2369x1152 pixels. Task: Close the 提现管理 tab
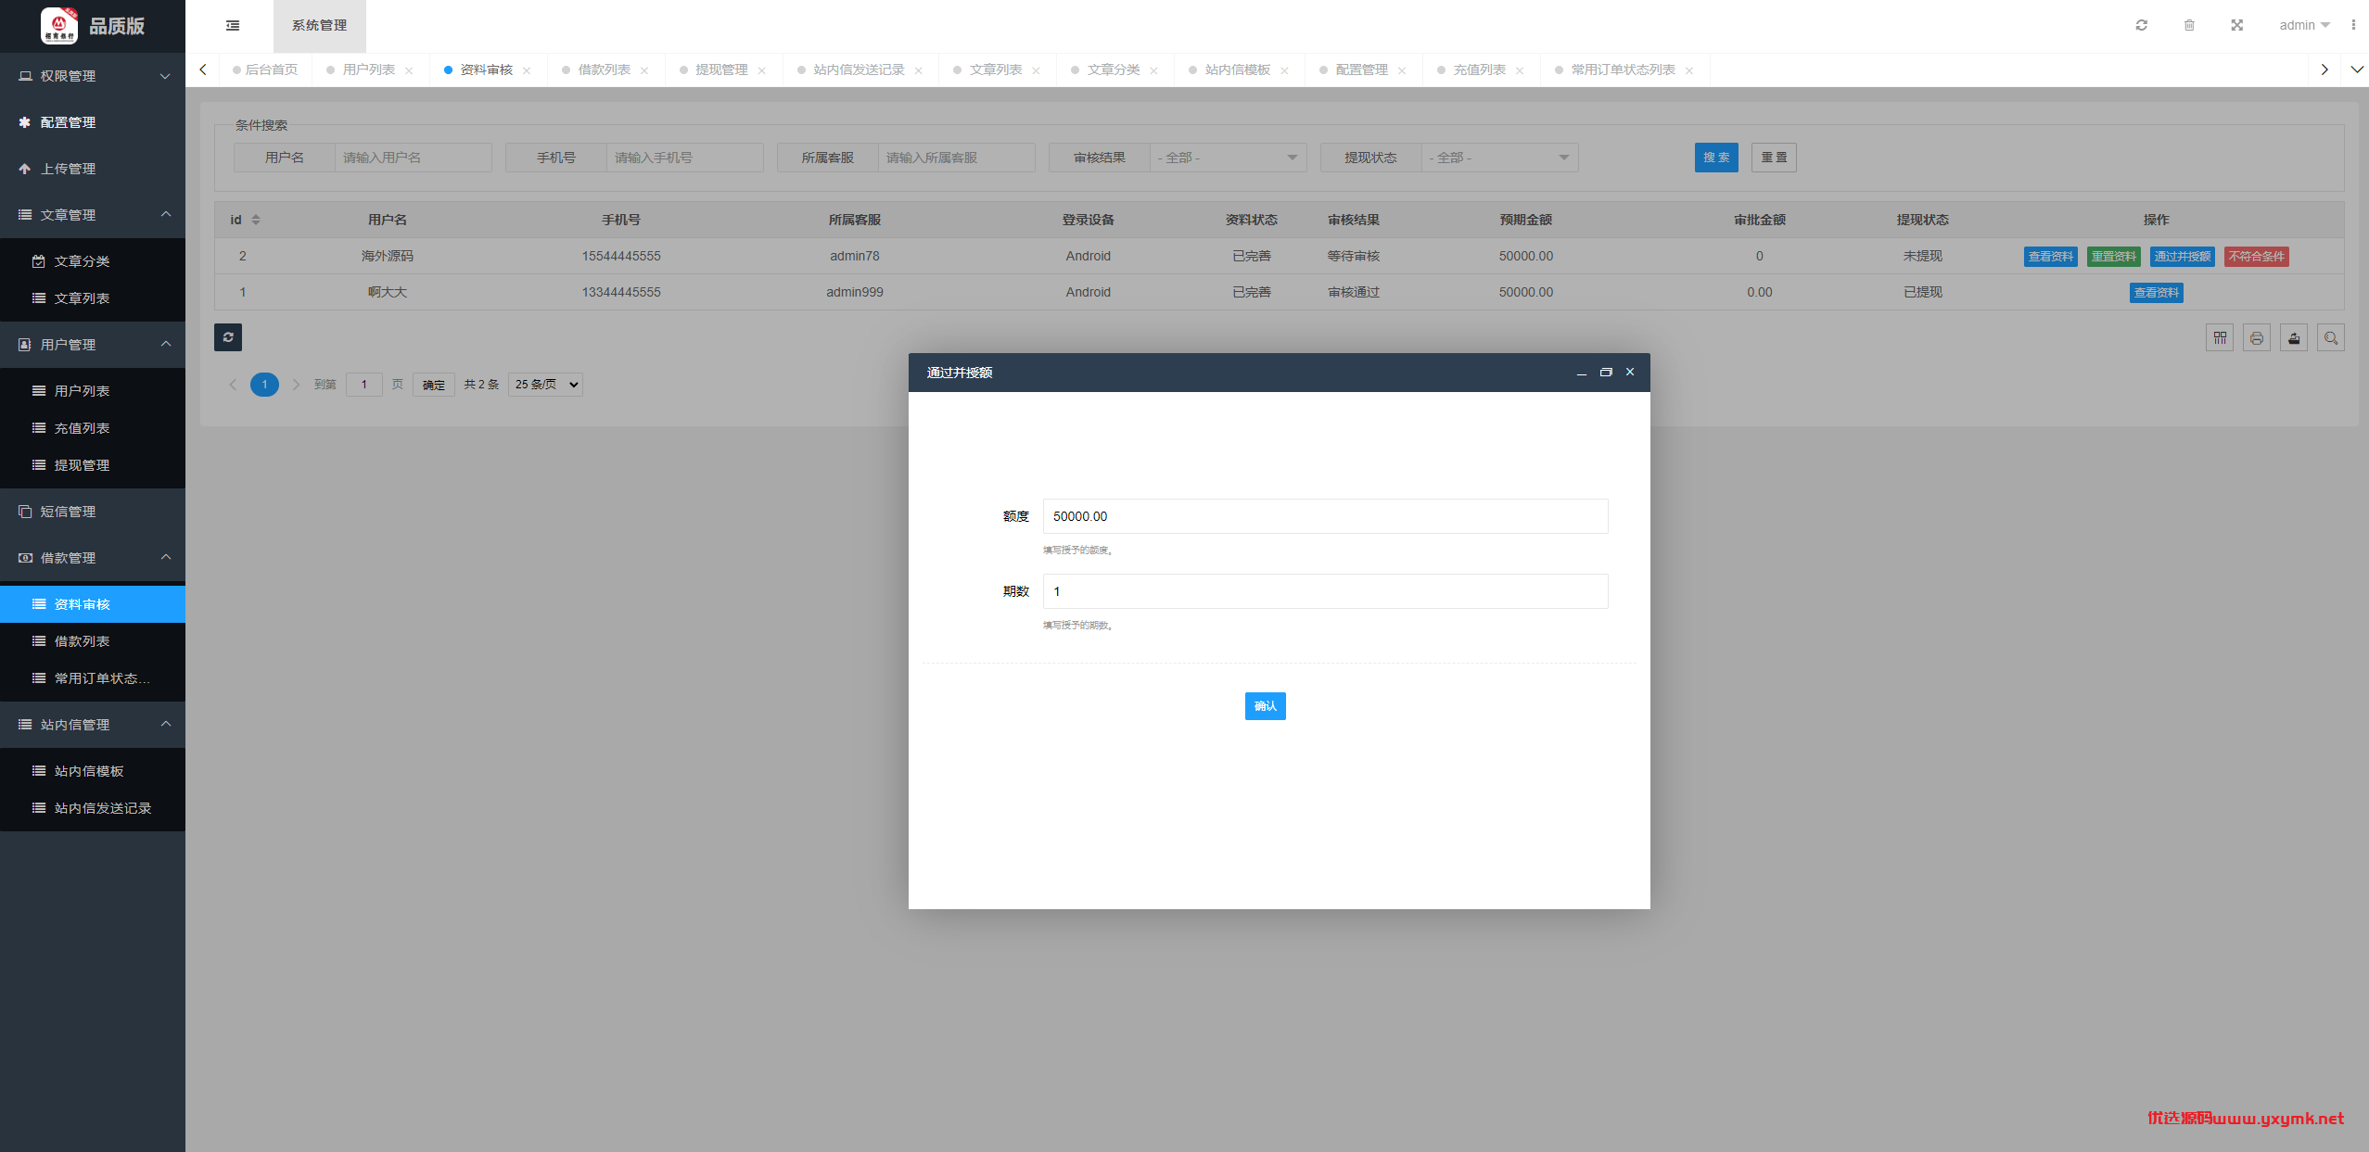pyautogui.click(x=762, y=70)
